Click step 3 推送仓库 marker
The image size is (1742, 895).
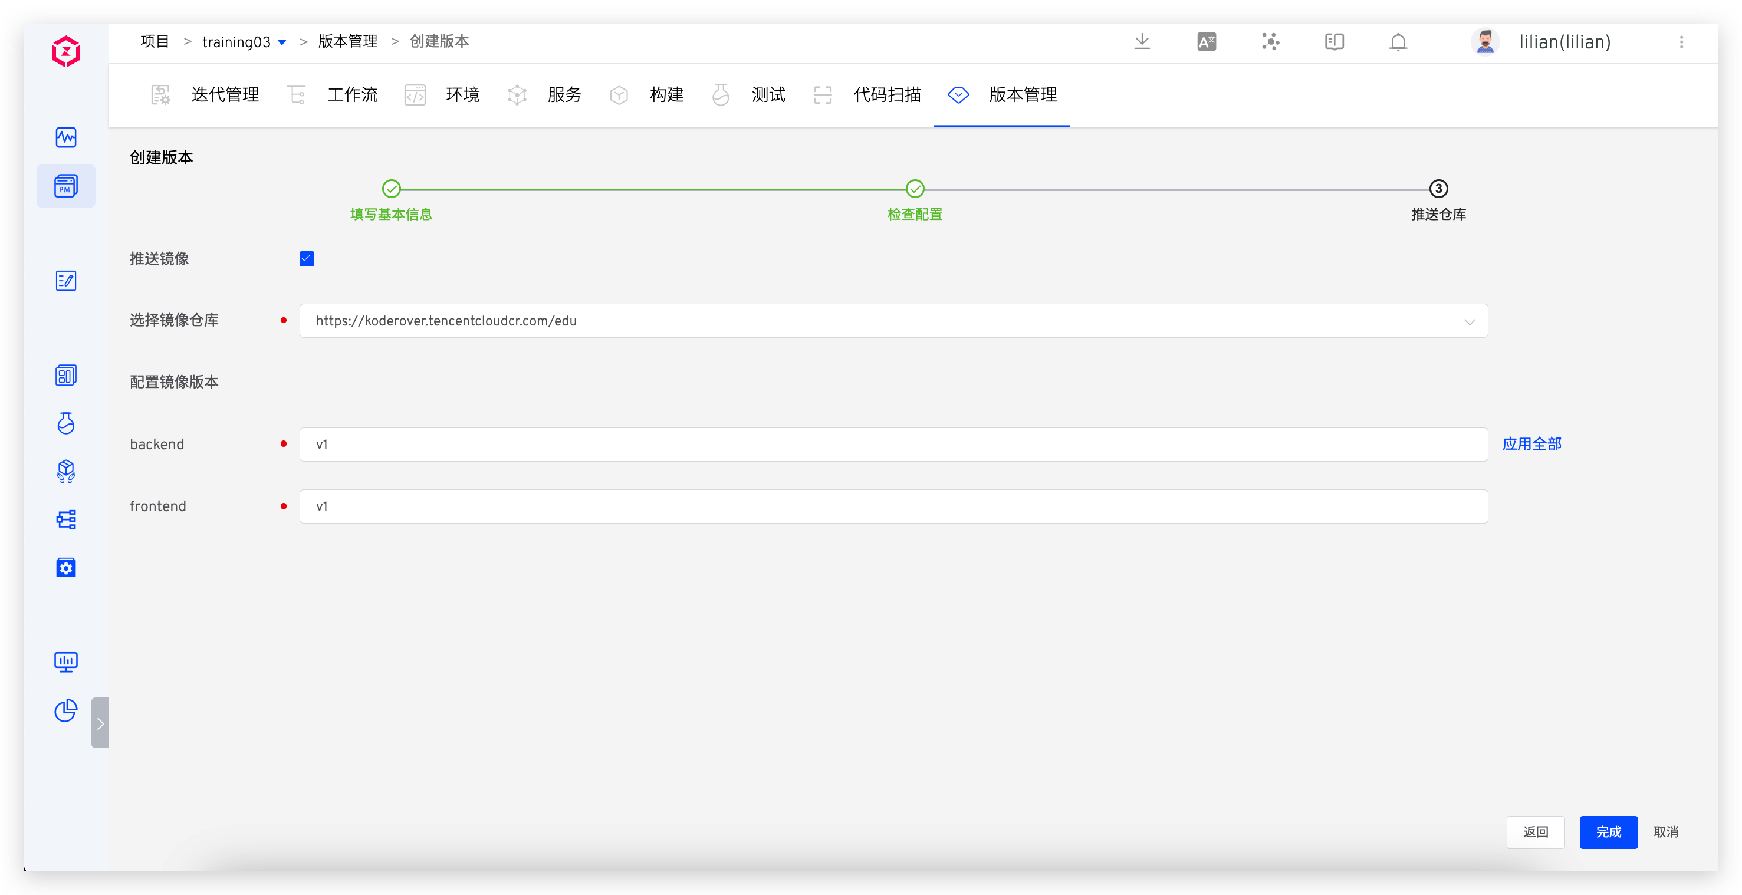click(1438, 189)
